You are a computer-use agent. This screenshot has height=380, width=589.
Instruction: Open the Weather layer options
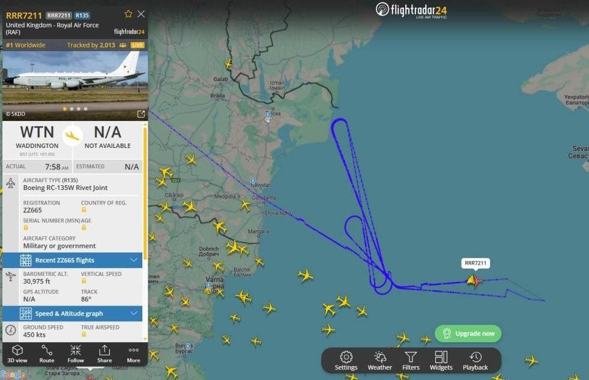click(x=380, y=361)
